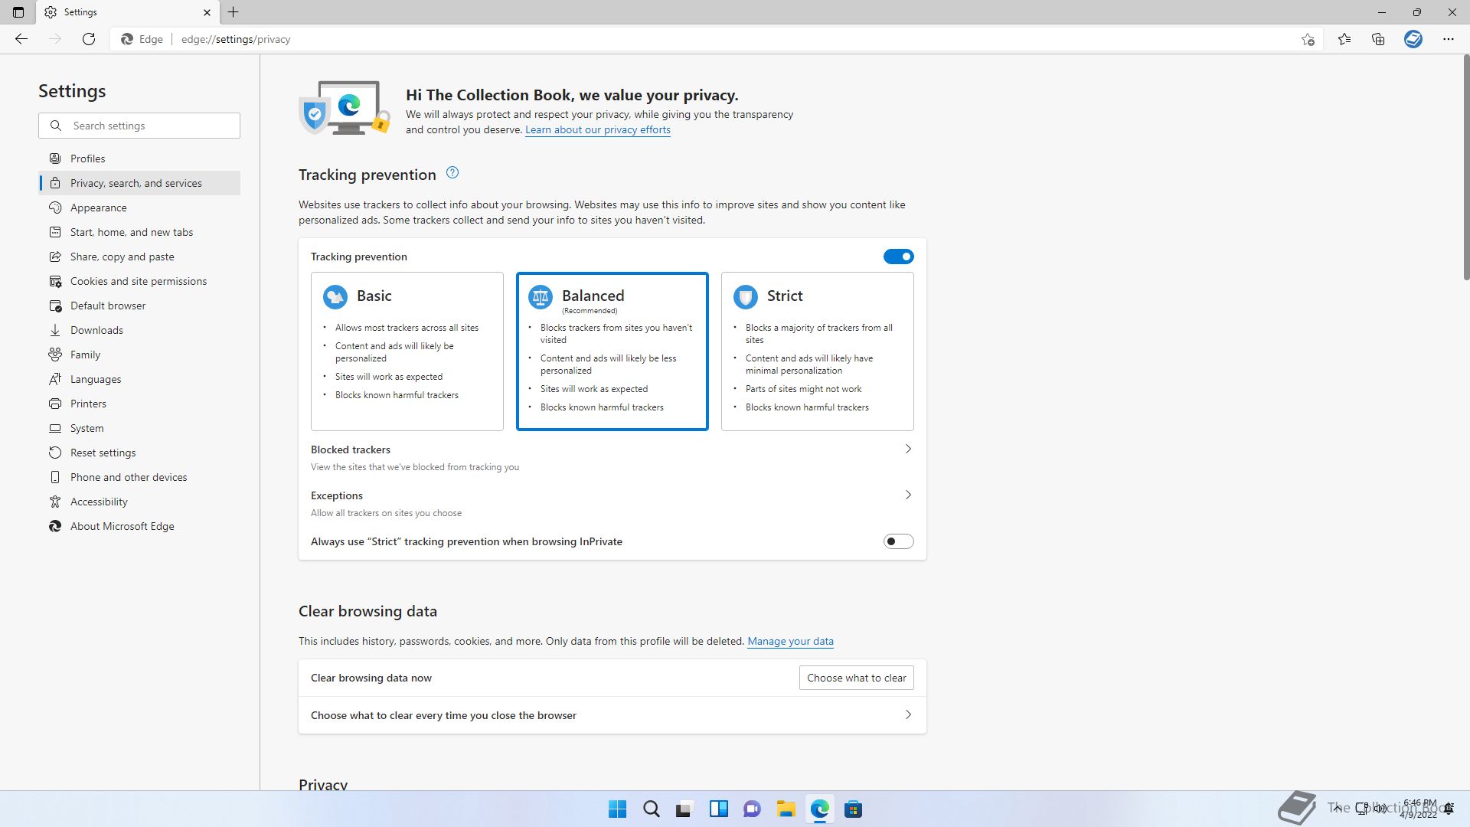Open Windows Start menu

point(617,809)
